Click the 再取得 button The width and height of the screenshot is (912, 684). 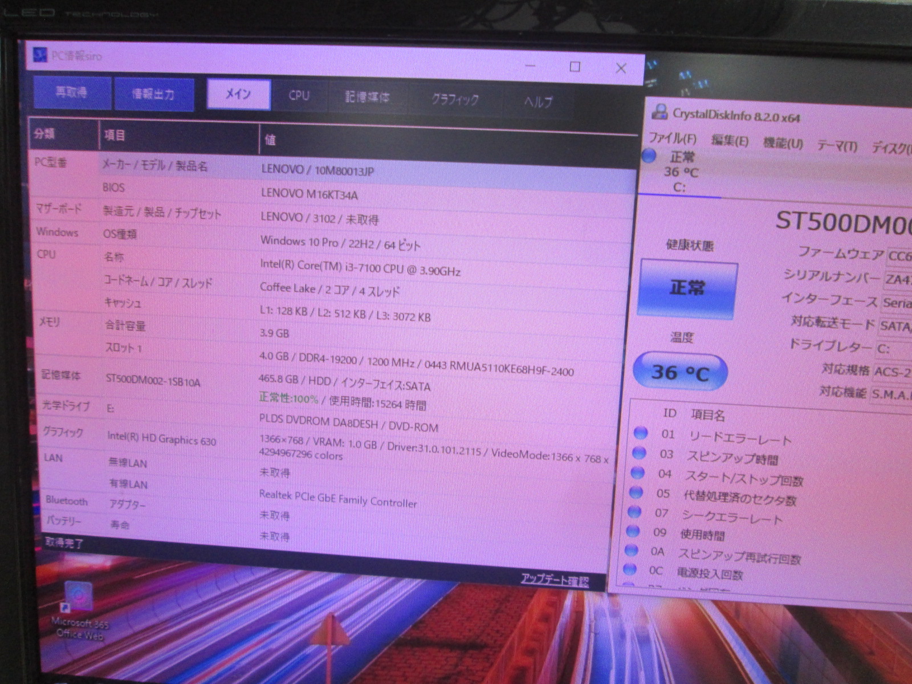(x=72, y=92)
